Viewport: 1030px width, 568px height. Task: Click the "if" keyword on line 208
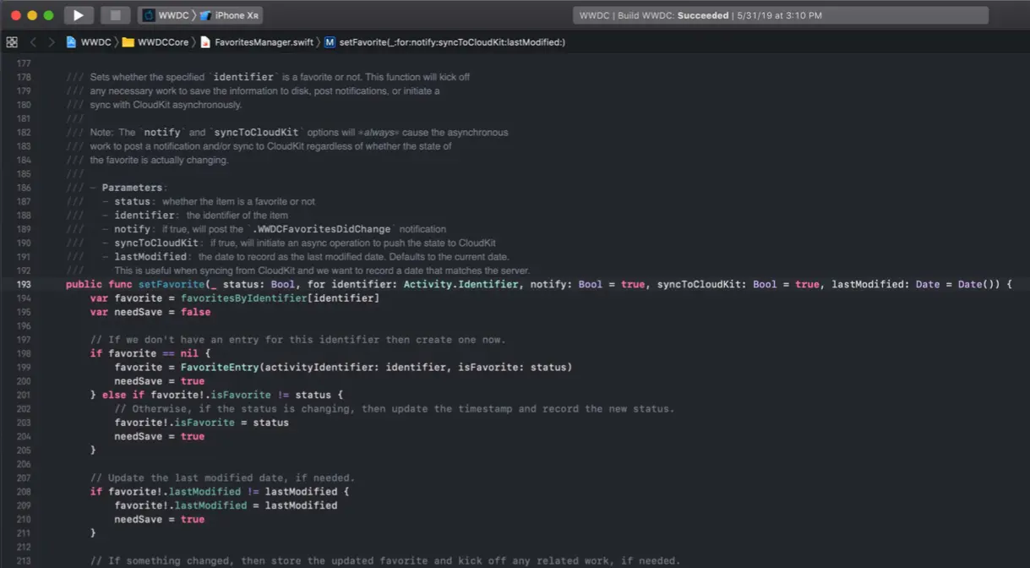(96, 491)
